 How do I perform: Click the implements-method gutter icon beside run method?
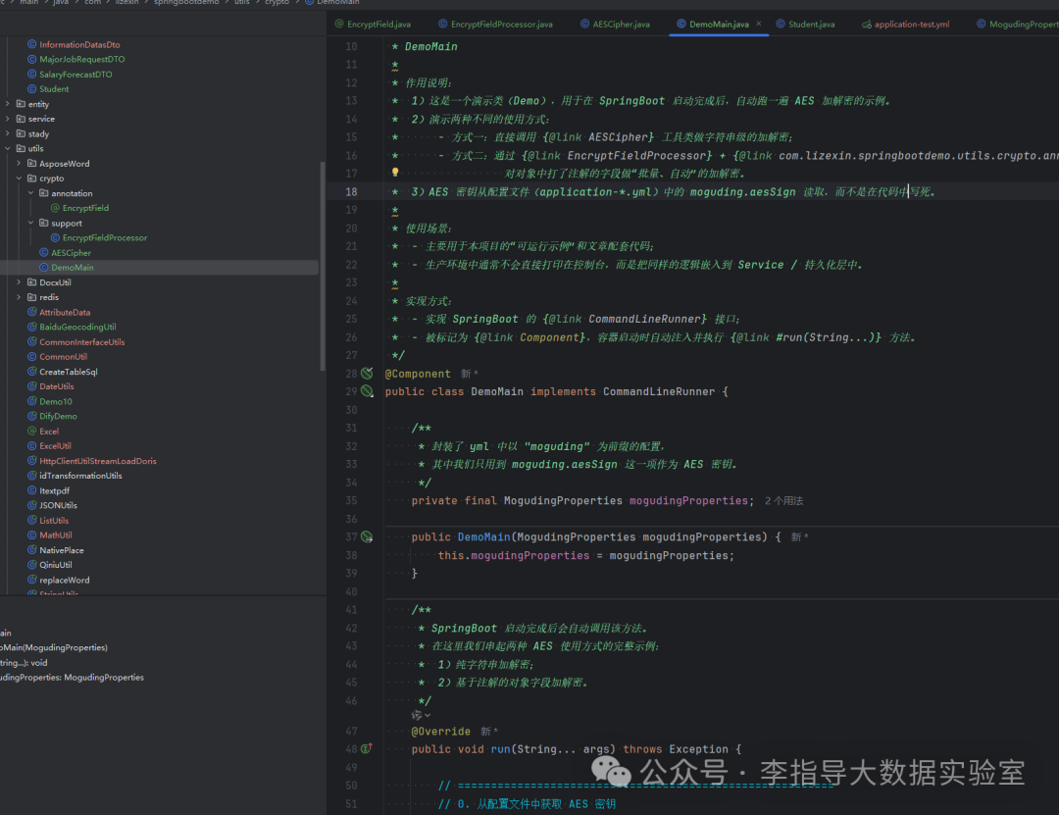click(x=367, y=748)
